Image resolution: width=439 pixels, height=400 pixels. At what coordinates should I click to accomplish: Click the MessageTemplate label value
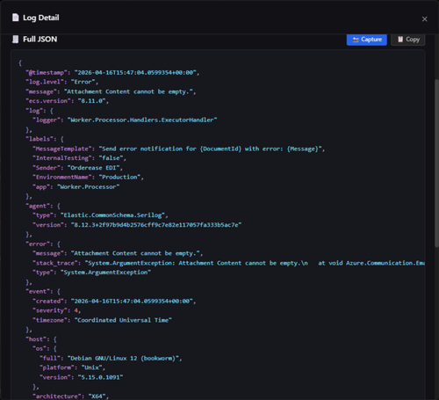pyautogui.click(x=211, y=149)
